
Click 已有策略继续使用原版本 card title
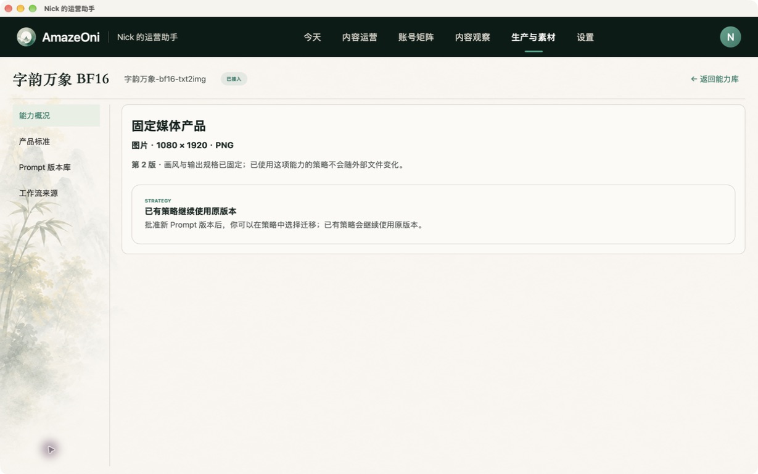(x=191, y=211)
